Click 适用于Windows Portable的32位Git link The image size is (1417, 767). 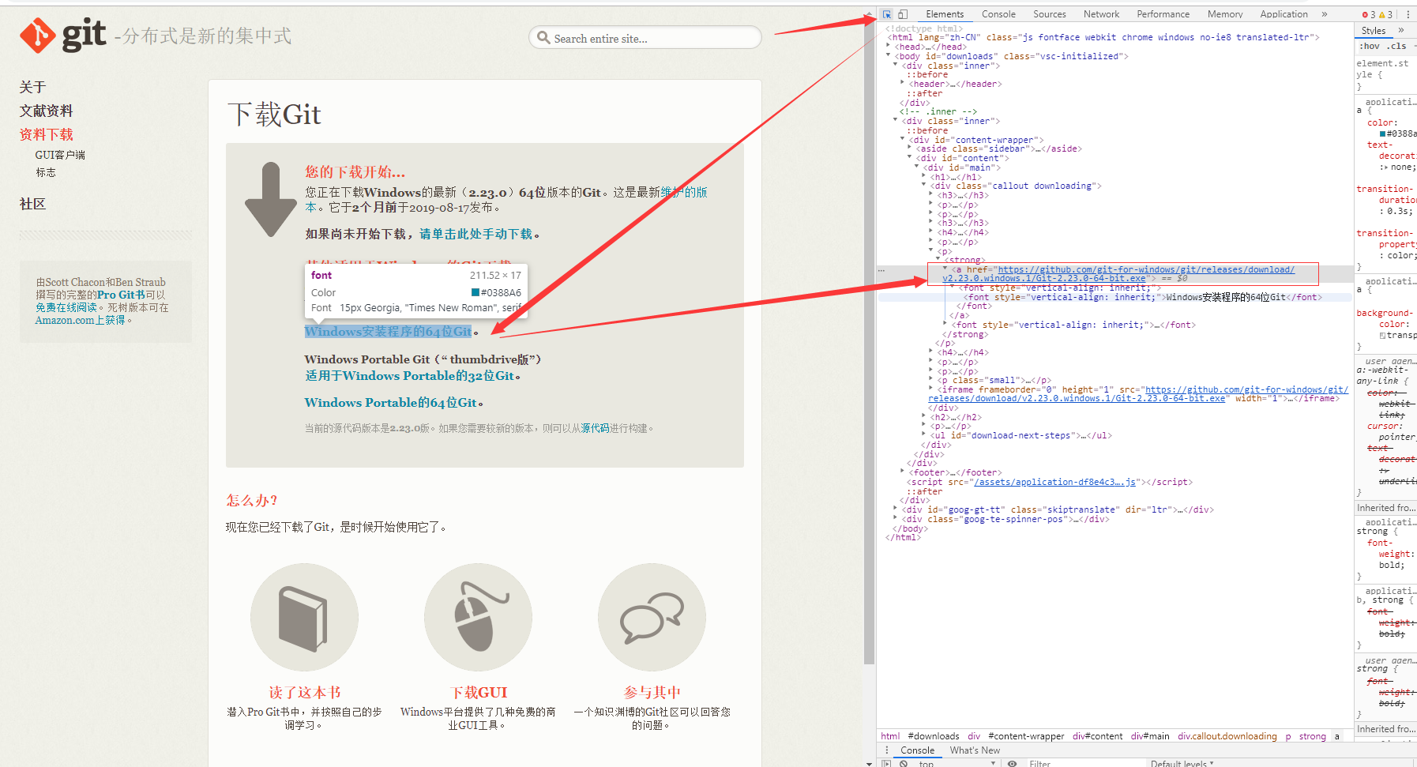(409, 376)
